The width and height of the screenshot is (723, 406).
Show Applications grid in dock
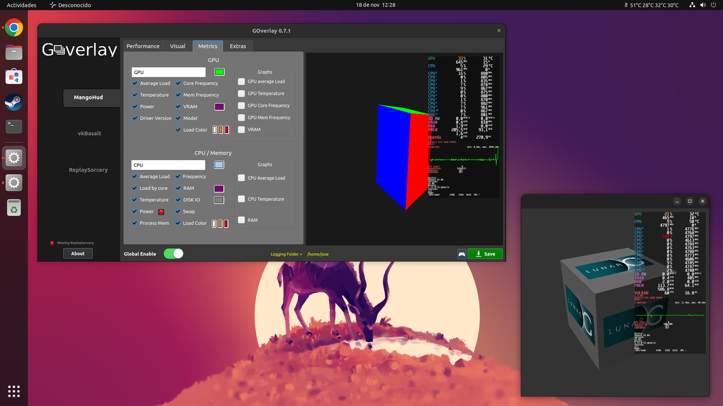pos(14,391)
